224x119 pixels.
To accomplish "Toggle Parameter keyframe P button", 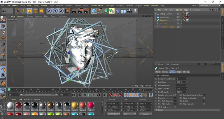I will (140, 95).
